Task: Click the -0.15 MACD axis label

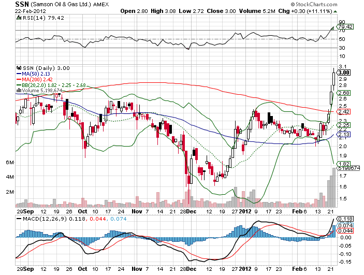Action: coord(345,262)
